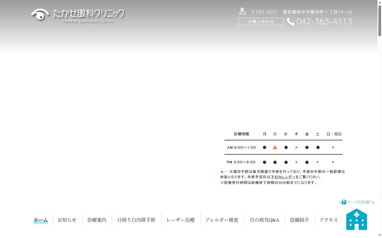382x238 pixels.
Task: Click the 土 column header
Action: (x=318, y=134)
